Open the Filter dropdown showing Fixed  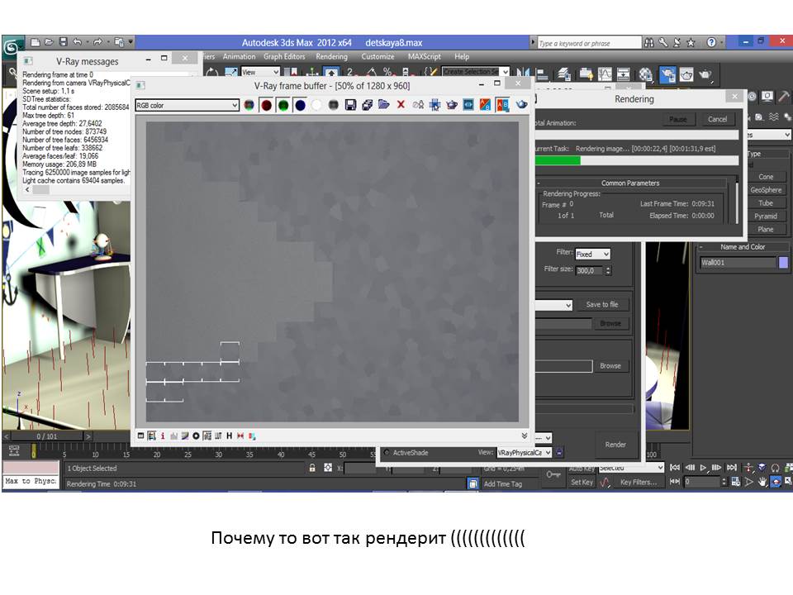click(593, 254)
